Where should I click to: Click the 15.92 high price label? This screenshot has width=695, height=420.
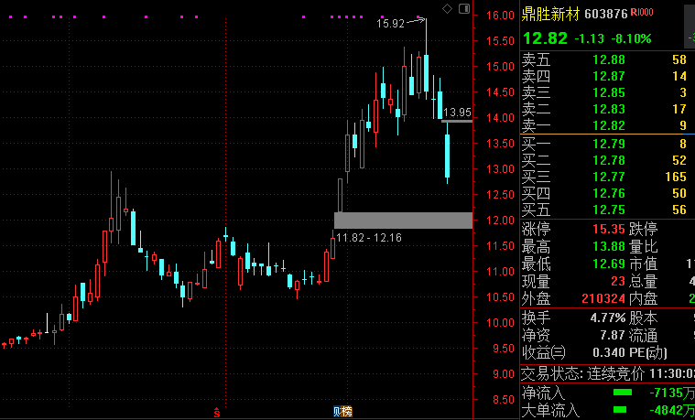tap(390, 24)
